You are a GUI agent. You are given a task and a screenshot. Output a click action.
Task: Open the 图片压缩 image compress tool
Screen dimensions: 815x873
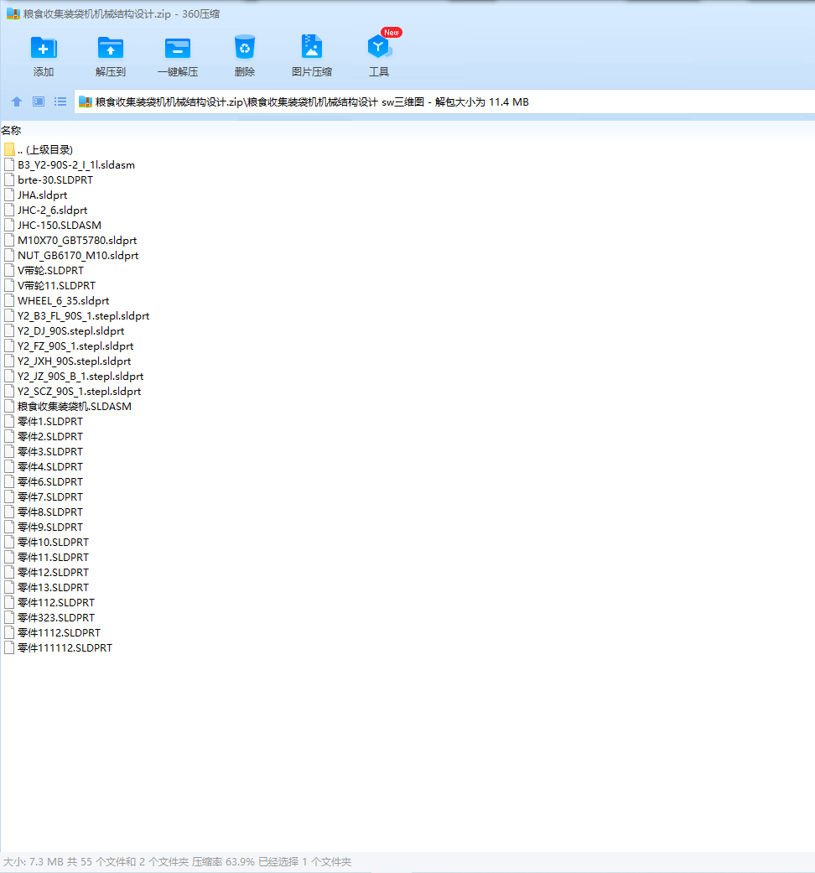312,47
